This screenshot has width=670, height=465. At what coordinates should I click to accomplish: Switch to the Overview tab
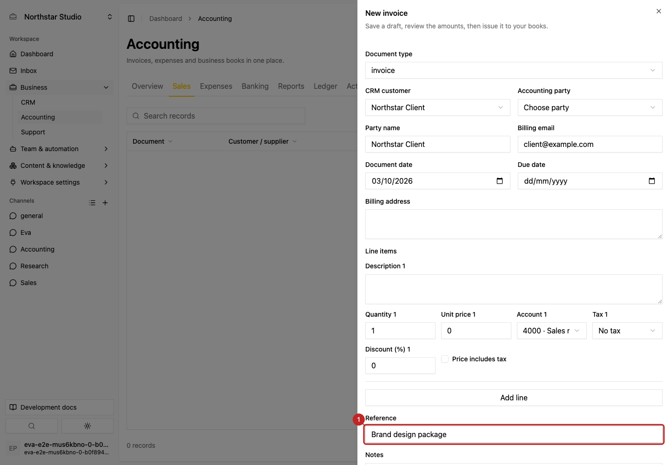coord(147,86)
